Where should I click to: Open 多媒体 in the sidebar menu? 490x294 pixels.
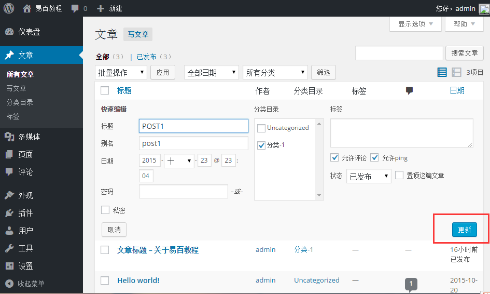point(29,137)
